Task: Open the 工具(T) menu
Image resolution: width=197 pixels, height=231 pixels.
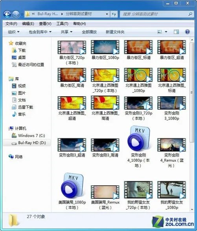Action: click(62, 24)
